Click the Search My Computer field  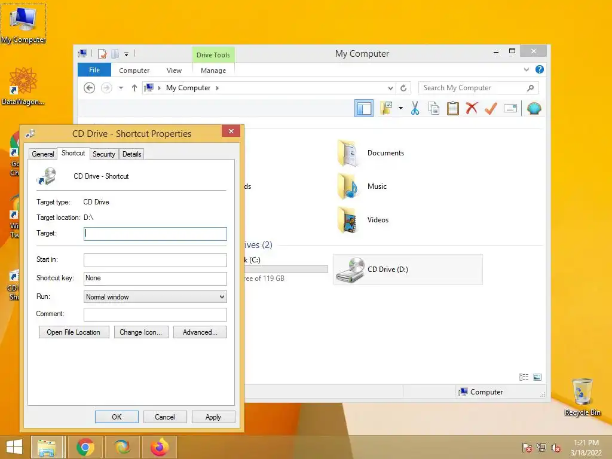click(479, 88)
